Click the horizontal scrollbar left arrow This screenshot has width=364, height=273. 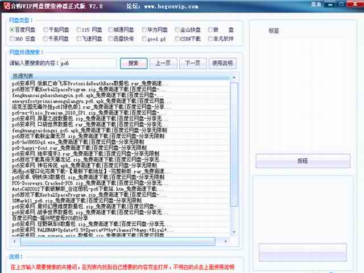pyautogui.click(x=14, y=241)
